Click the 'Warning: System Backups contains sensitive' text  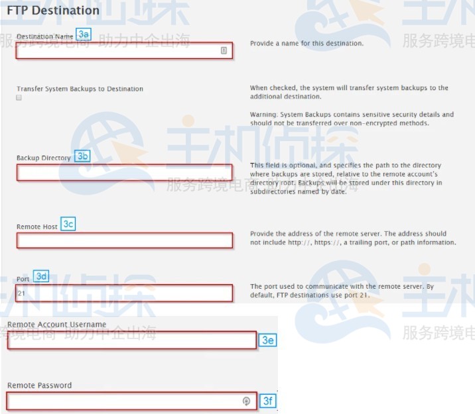[x=352, y=119]
